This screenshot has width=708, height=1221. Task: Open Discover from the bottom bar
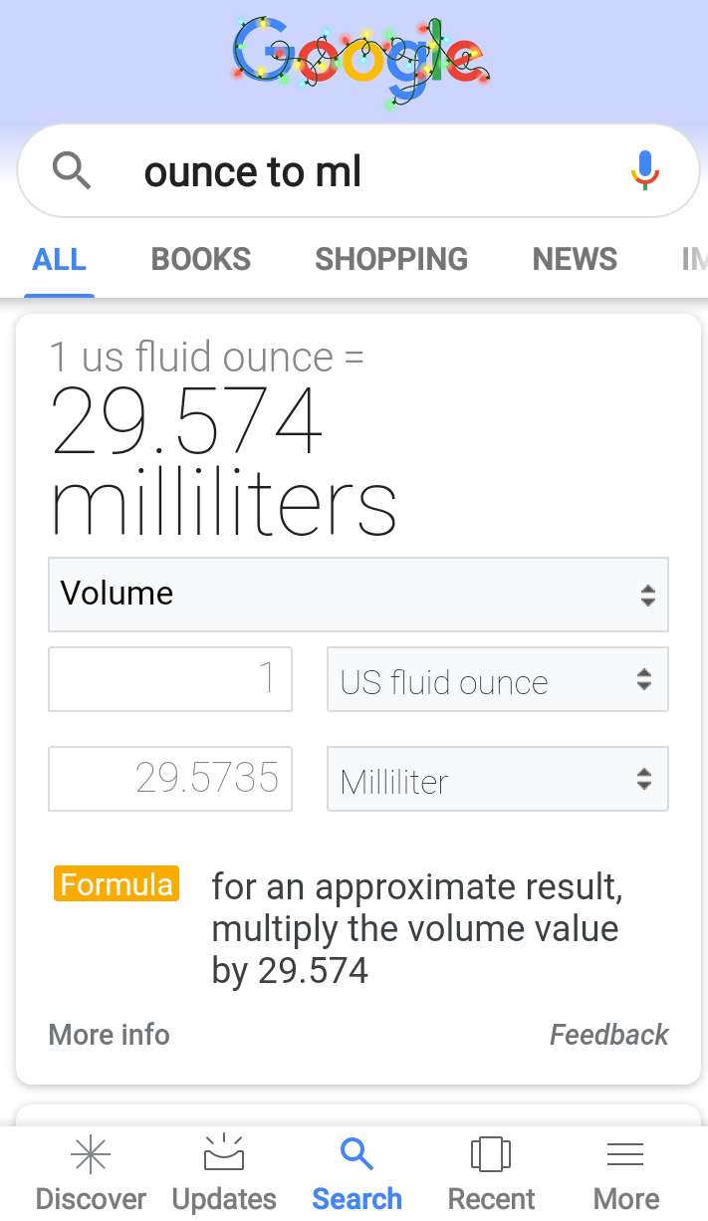pyautogui.click(x=91, y=1174)
